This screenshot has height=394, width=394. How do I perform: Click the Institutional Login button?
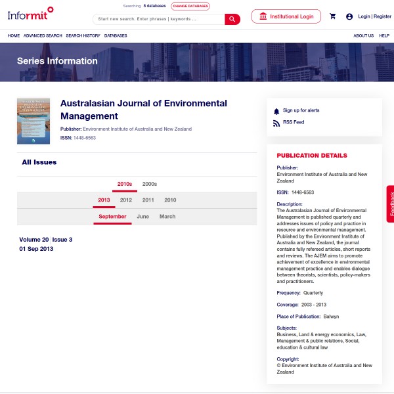pos(286,16)
